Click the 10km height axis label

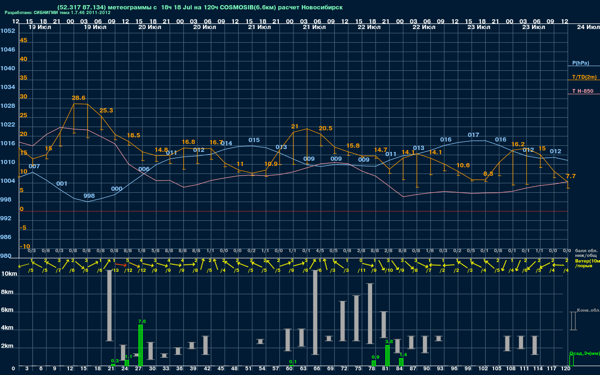pyautogui.click(x=9, y=273)
